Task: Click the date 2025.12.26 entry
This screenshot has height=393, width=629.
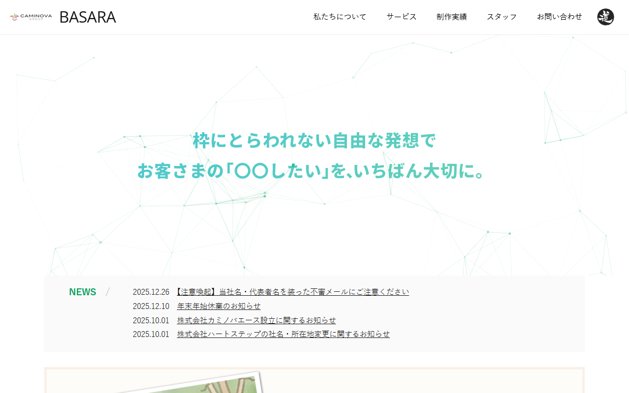Action: click(150, 291)
